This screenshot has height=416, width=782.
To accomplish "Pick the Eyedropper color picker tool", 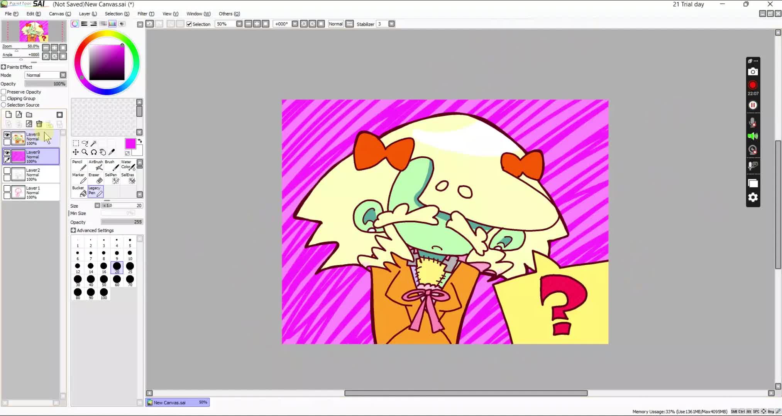I will [112, 152].
